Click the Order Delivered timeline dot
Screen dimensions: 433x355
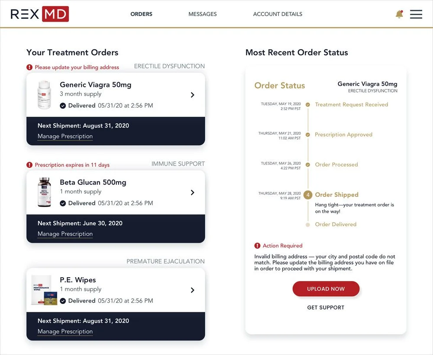(x=307, y=224)
